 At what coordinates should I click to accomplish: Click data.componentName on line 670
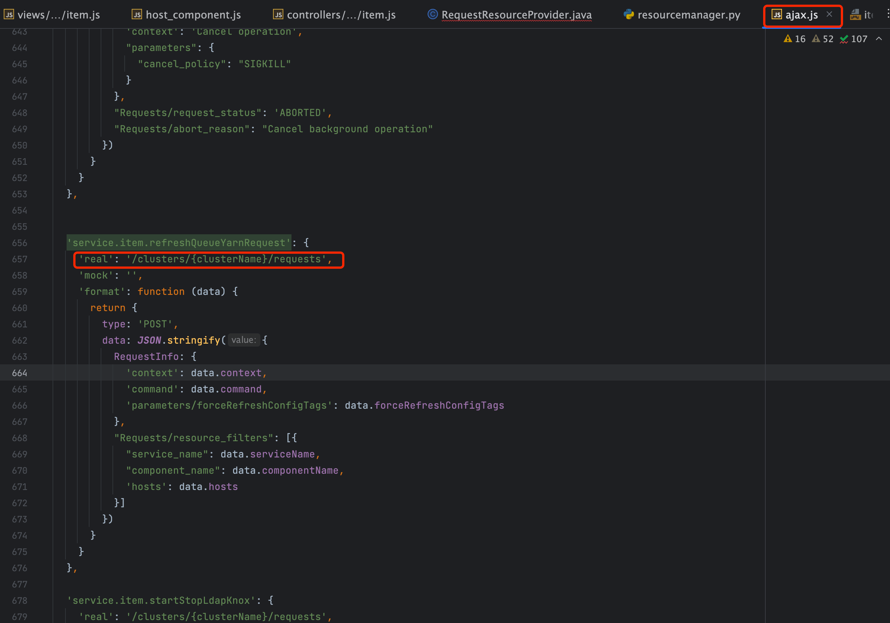click(285, 470)
